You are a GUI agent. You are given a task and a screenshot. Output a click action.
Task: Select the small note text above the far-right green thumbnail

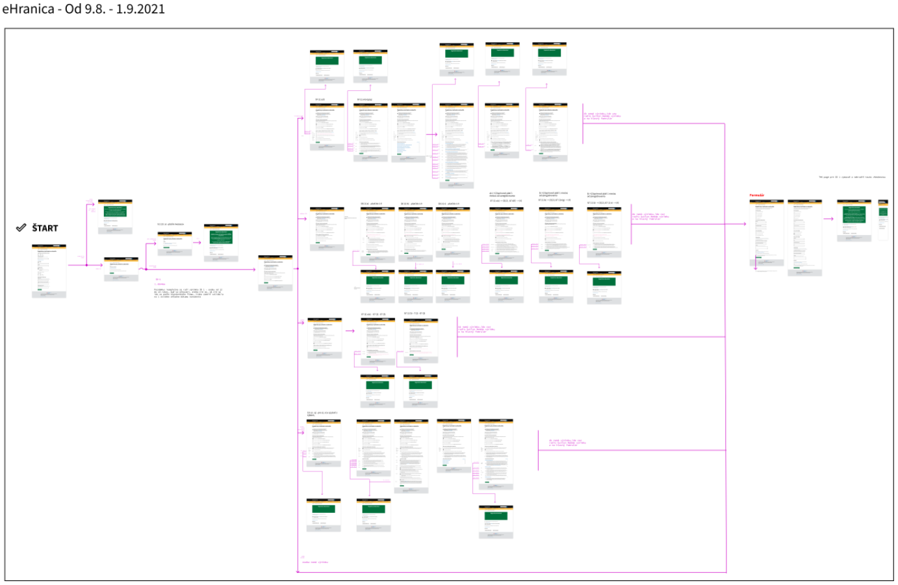tap(852, 177)
